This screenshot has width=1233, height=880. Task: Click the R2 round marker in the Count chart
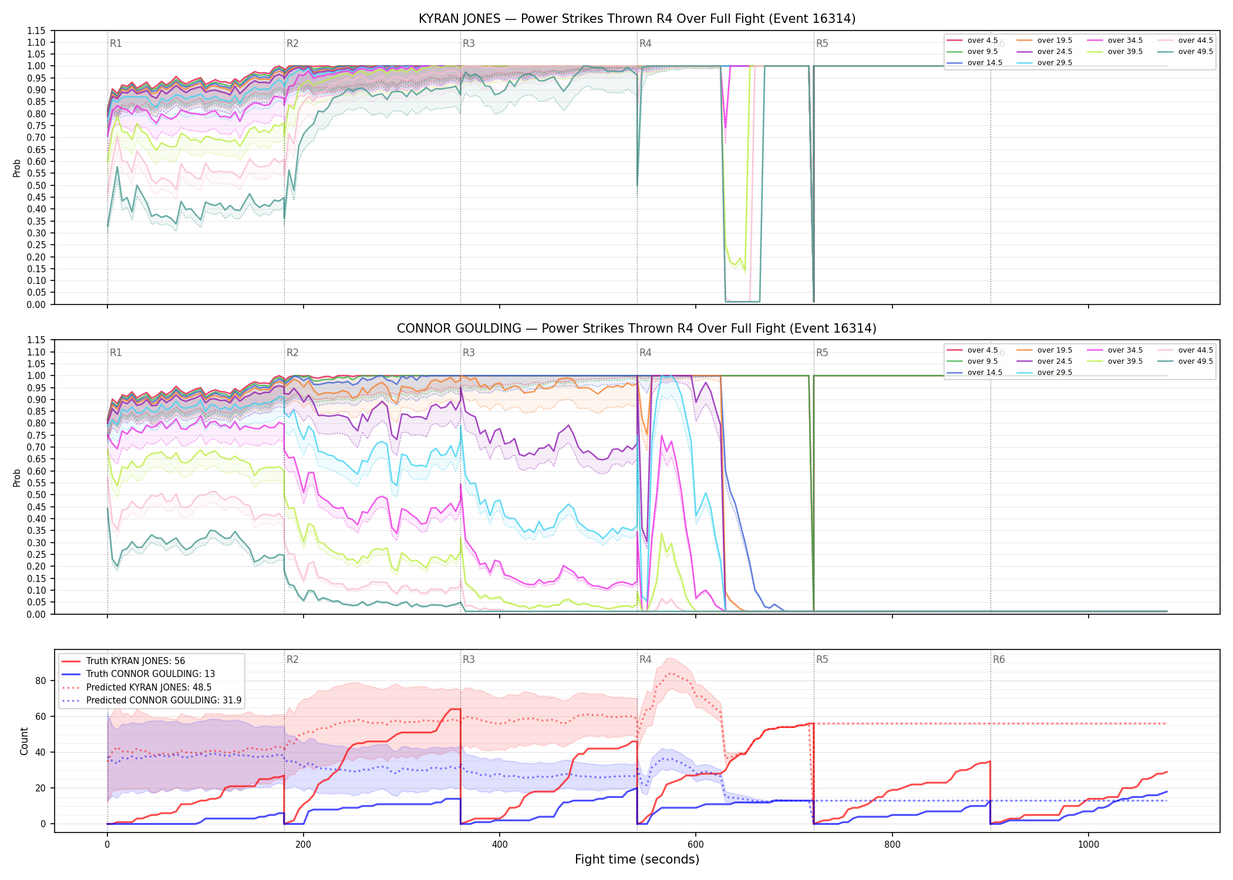pyautogui.click(x=292, y=659)
